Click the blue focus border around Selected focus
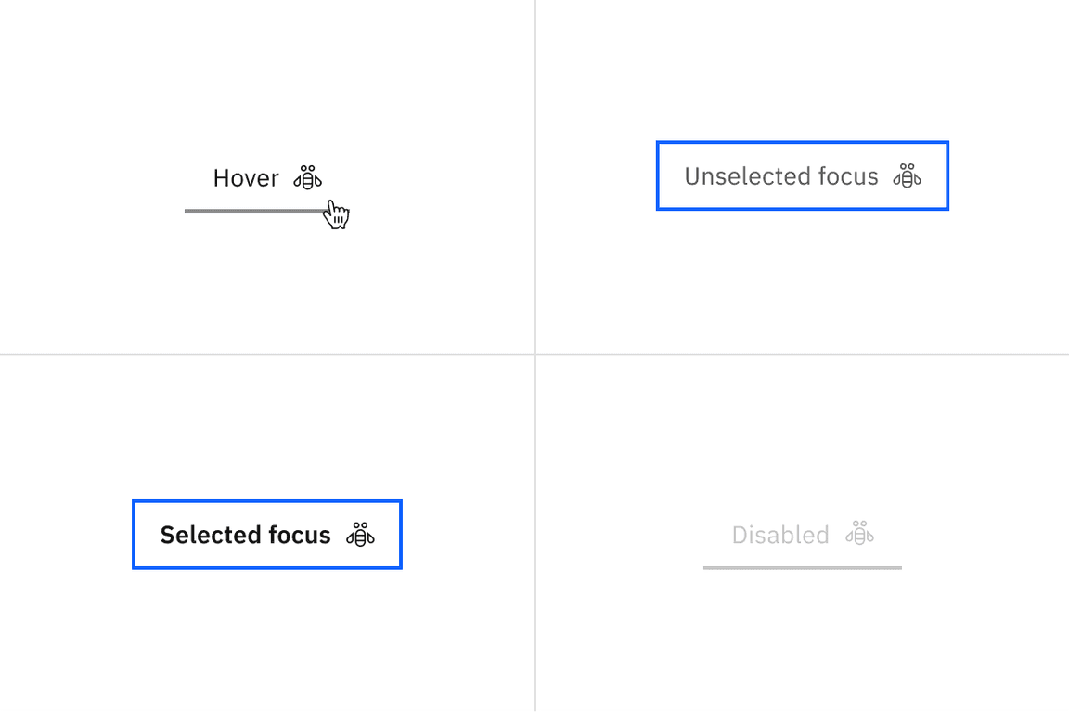 click(266, 501)
